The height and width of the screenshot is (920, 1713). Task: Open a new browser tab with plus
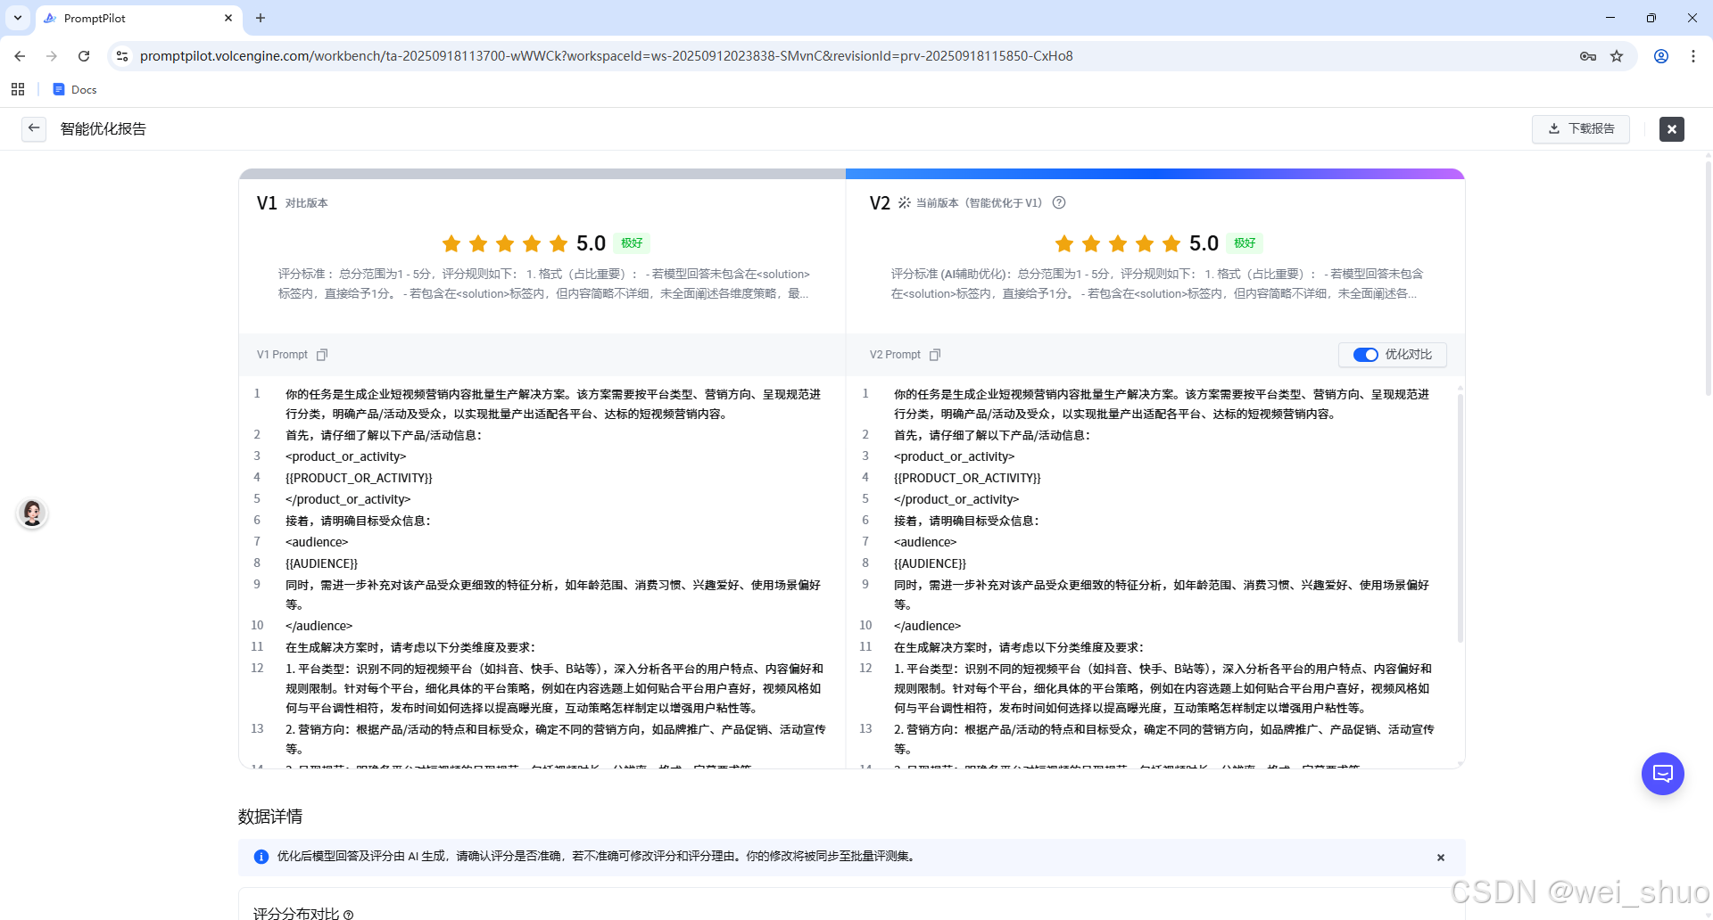[261, 18]
